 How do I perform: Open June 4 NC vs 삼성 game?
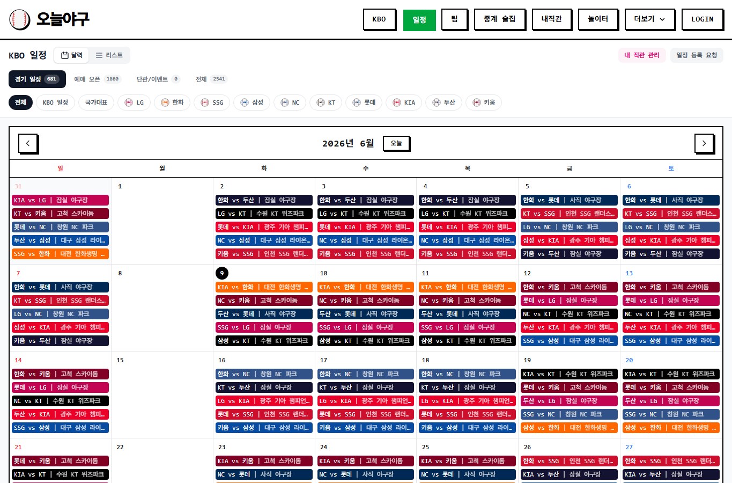click(468, 240)
